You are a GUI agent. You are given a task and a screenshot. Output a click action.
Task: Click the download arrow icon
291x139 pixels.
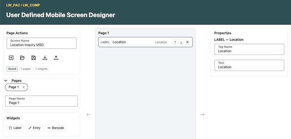click(45, 58)
